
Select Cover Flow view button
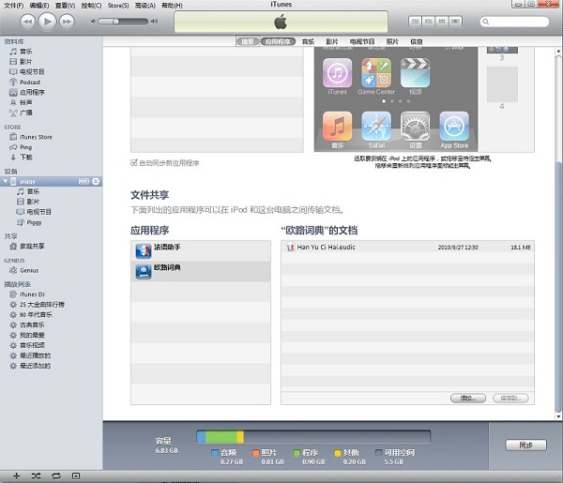[x=456, y=22]
